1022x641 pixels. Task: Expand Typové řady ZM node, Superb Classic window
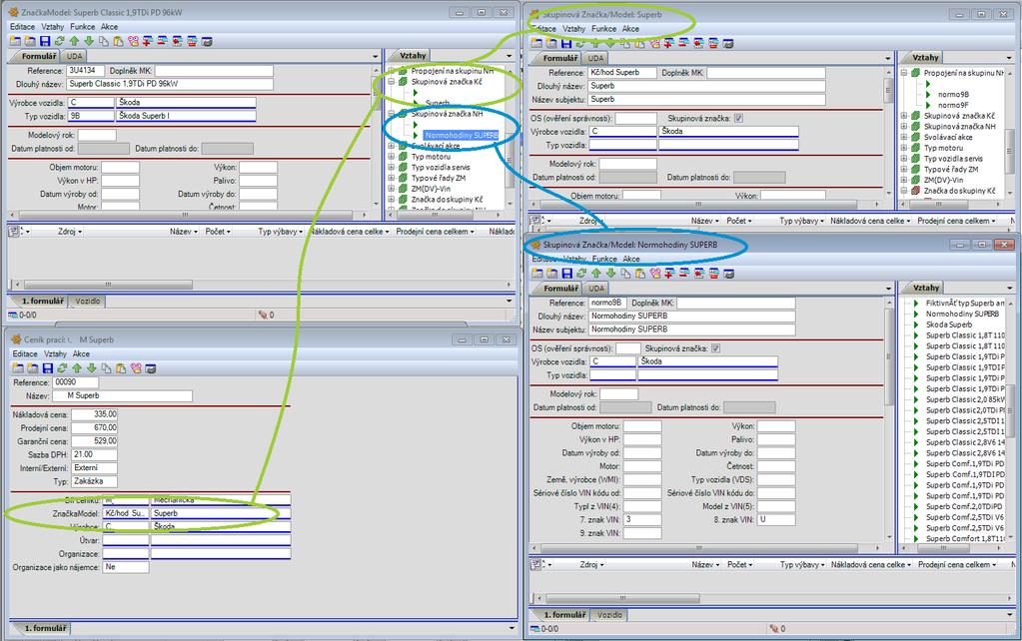click(391, 177)
